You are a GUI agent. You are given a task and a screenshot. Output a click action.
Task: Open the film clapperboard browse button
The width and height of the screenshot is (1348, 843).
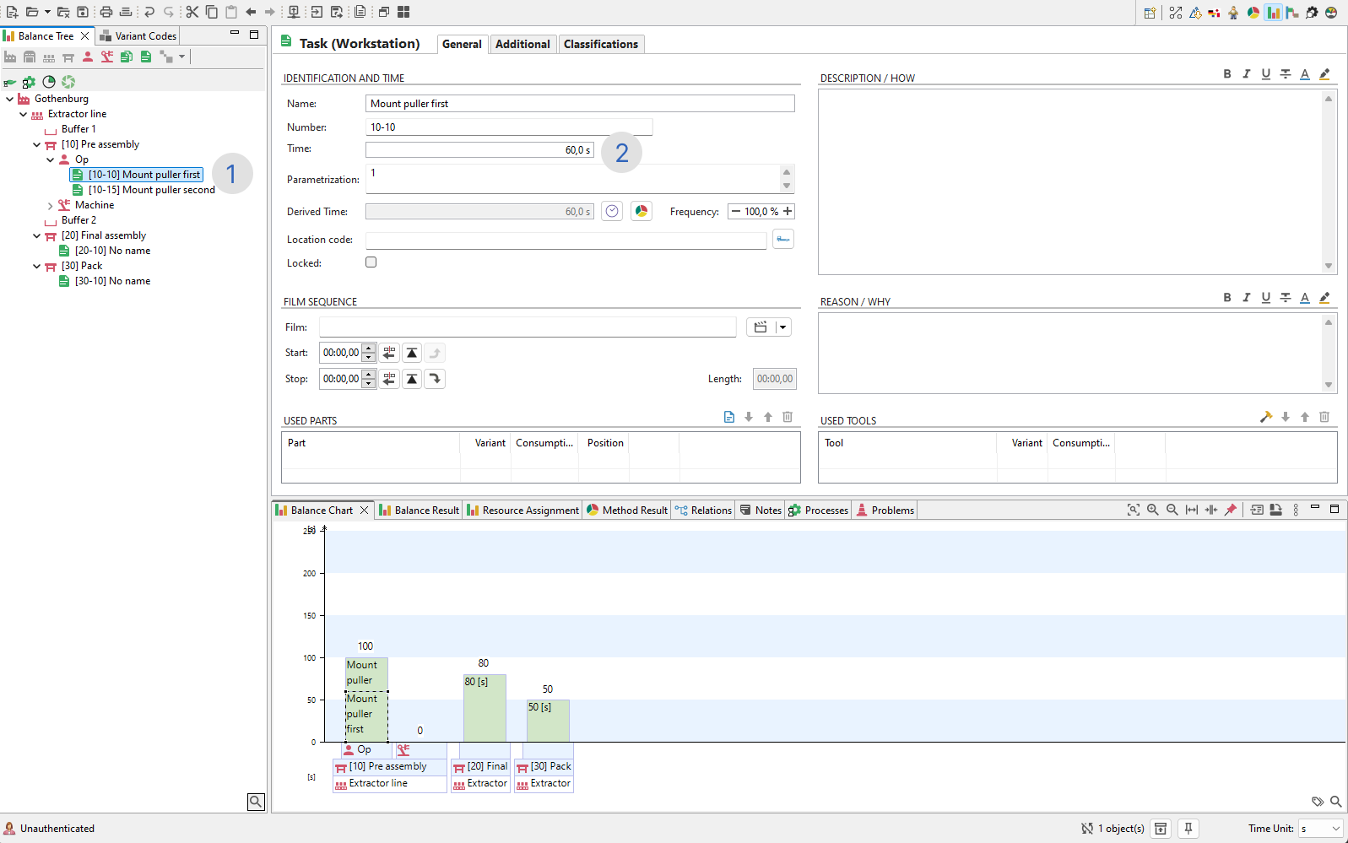761,327
